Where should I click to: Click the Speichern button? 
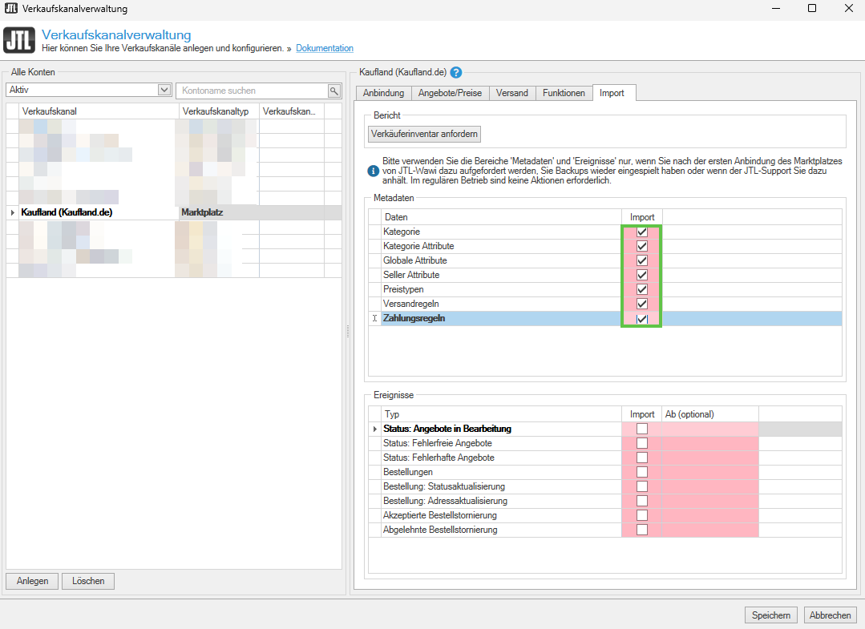771,615
